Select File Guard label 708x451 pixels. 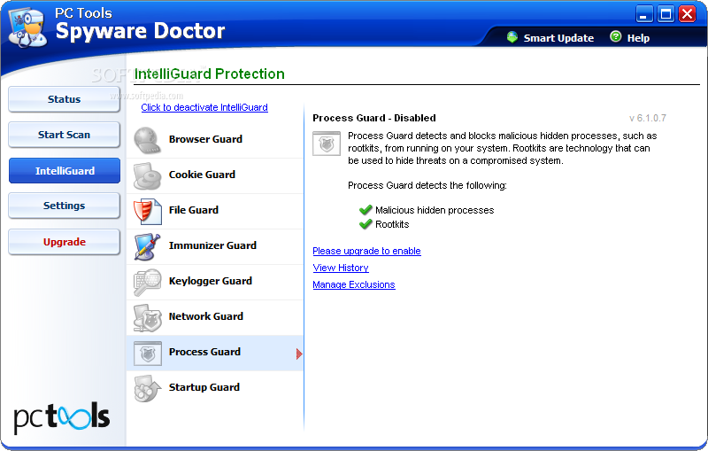[193, 210]
